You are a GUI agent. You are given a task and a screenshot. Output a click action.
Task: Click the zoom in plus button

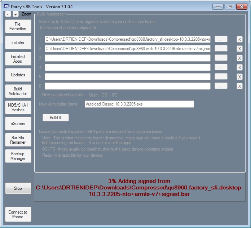tap(16, 14)
